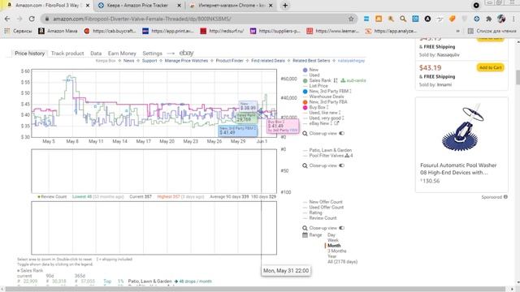Add the $43.19 Innami offer to cart
The height and width of the screenshot is (292, 520).
490,67
